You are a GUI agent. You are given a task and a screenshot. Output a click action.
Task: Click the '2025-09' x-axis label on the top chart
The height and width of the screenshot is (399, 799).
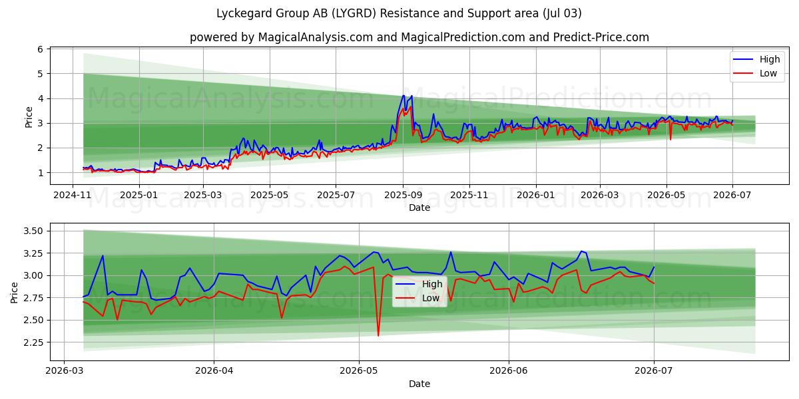pyautogui.click(x=403, y=195)
